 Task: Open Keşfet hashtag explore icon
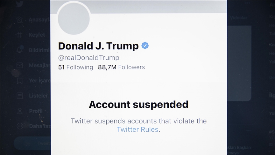20,35
